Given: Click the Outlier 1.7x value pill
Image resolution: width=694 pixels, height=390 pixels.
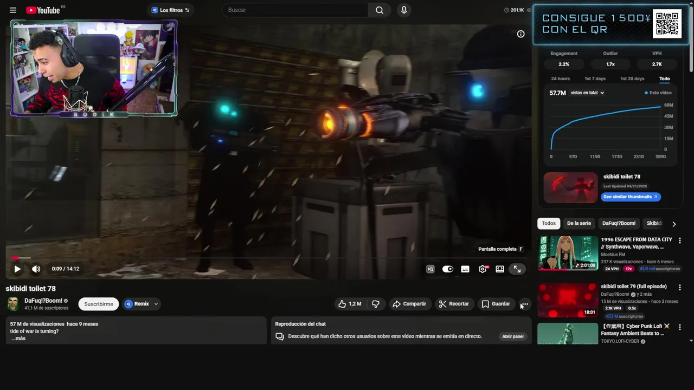Looking at the screenshot, I should tap(611, 64).
